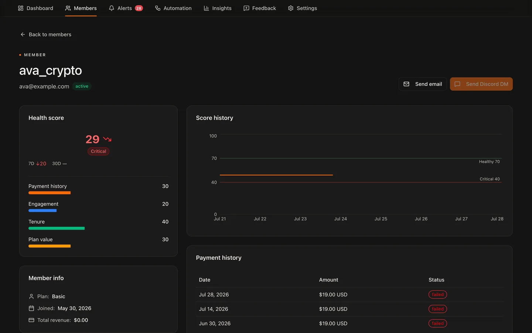This screenshot has height=333, width=532.
Task: Click the $19.00 USD amount for Jul 28
Action: coord(333,295)
